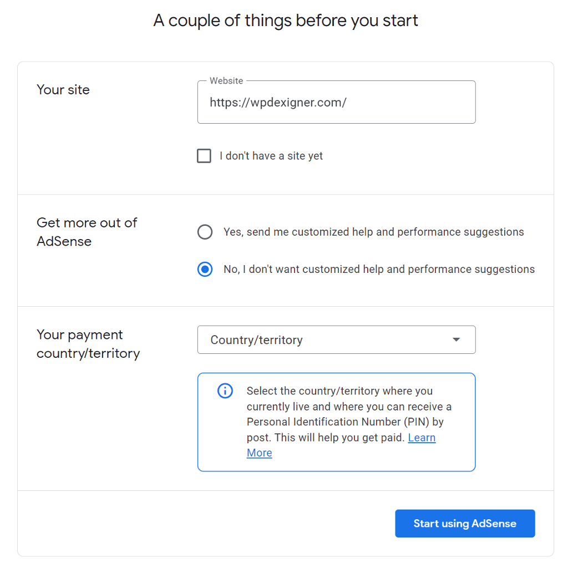Click the "No, I don't want customized help" label text
The width and height of the screenshot is (568, 563).
coord(379,270)
